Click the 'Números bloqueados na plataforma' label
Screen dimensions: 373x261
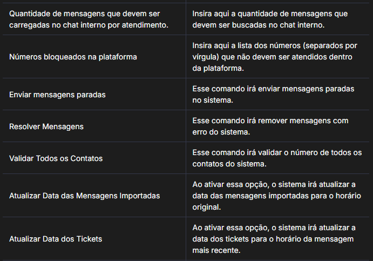pyautogui.click(x=73, y=57)
